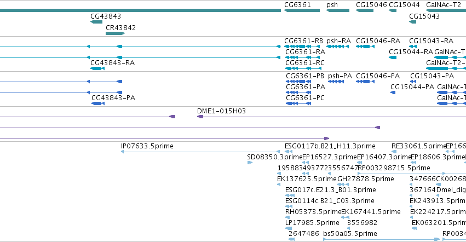The image size is (466, 242).
Task: Click the 367164 feature label
Action: (x=423, y=191)
